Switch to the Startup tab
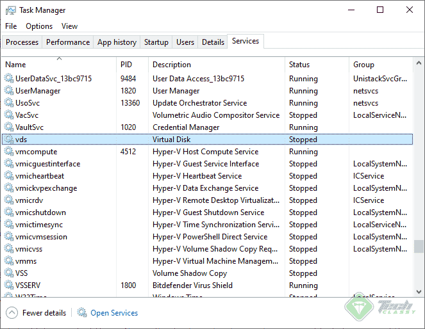 pyautogui.click(x=156, y=42)
